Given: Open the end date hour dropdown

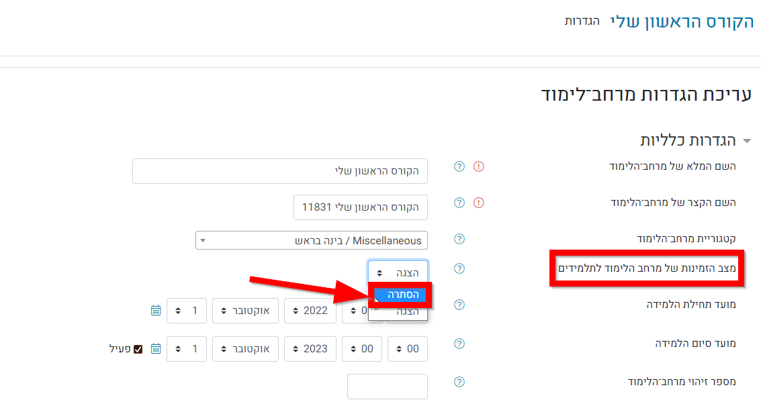Looking at the screenshot, I should tap(361, 349).
